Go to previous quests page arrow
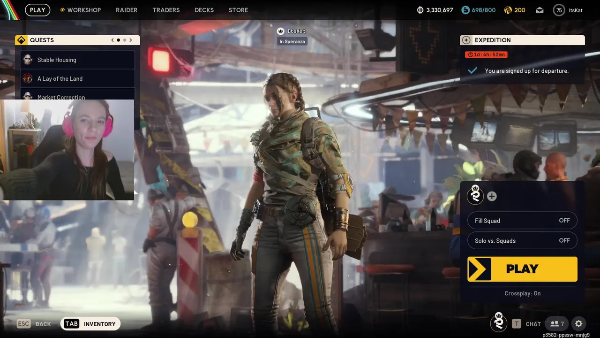The width and height of the screenshot is (600, 338). coord(112,40)
